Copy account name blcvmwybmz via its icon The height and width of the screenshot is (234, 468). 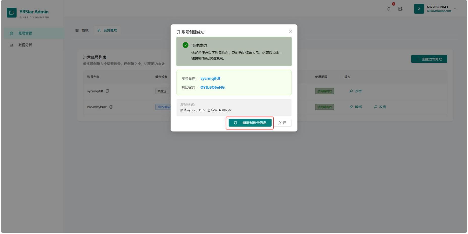pyautogui.click(x=111, y=107)
